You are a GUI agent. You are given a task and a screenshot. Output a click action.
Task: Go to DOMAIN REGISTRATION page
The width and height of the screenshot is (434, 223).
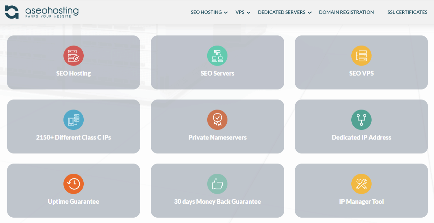click(346, 12)
